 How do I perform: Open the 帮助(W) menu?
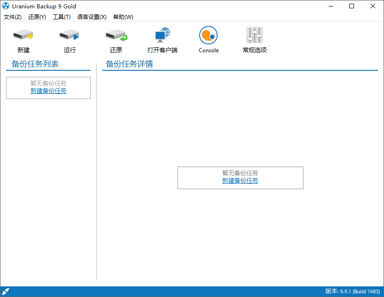pyautogui.click(x=122, y=17)
